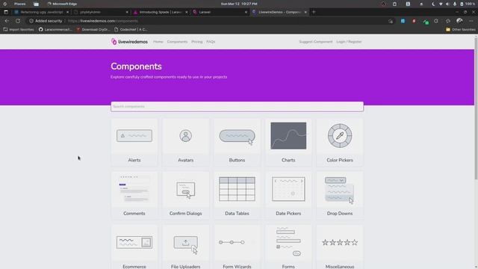Open the Color Pickers wheel icon

pos(340,136)
